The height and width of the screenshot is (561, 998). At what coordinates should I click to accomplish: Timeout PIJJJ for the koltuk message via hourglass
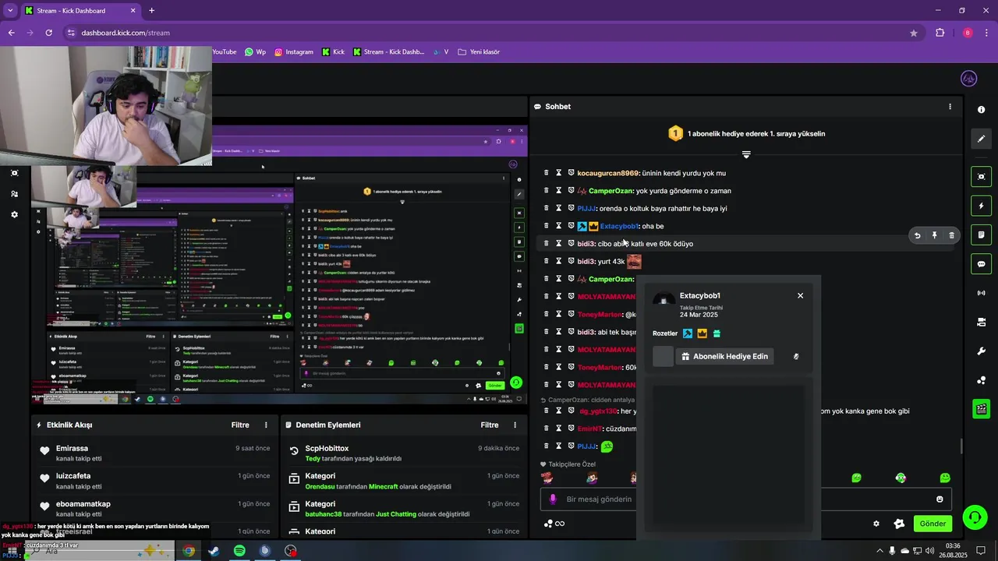point(559,208)
